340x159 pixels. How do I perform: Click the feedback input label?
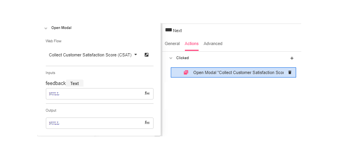56,83
